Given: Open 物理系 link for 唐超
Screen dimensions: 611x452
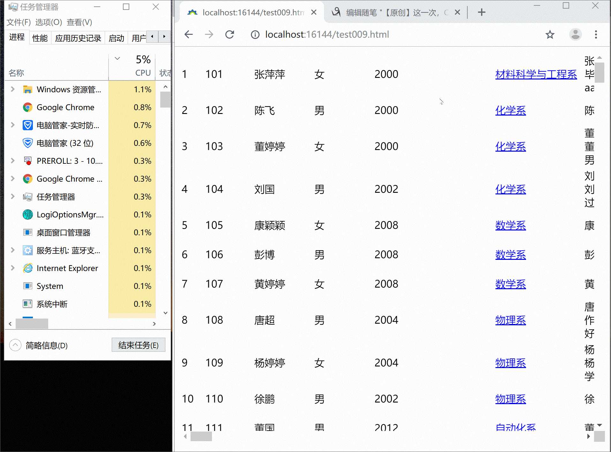Looking at the screenshot, I should [510, 320].
